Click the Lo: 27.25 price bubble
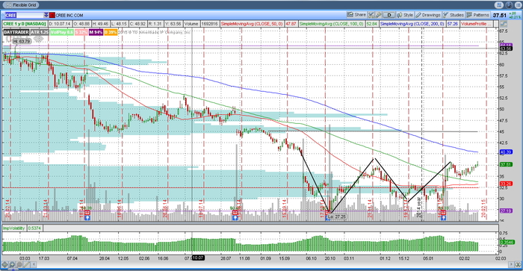The image size is (523, 271). click(x=336, y=217)
